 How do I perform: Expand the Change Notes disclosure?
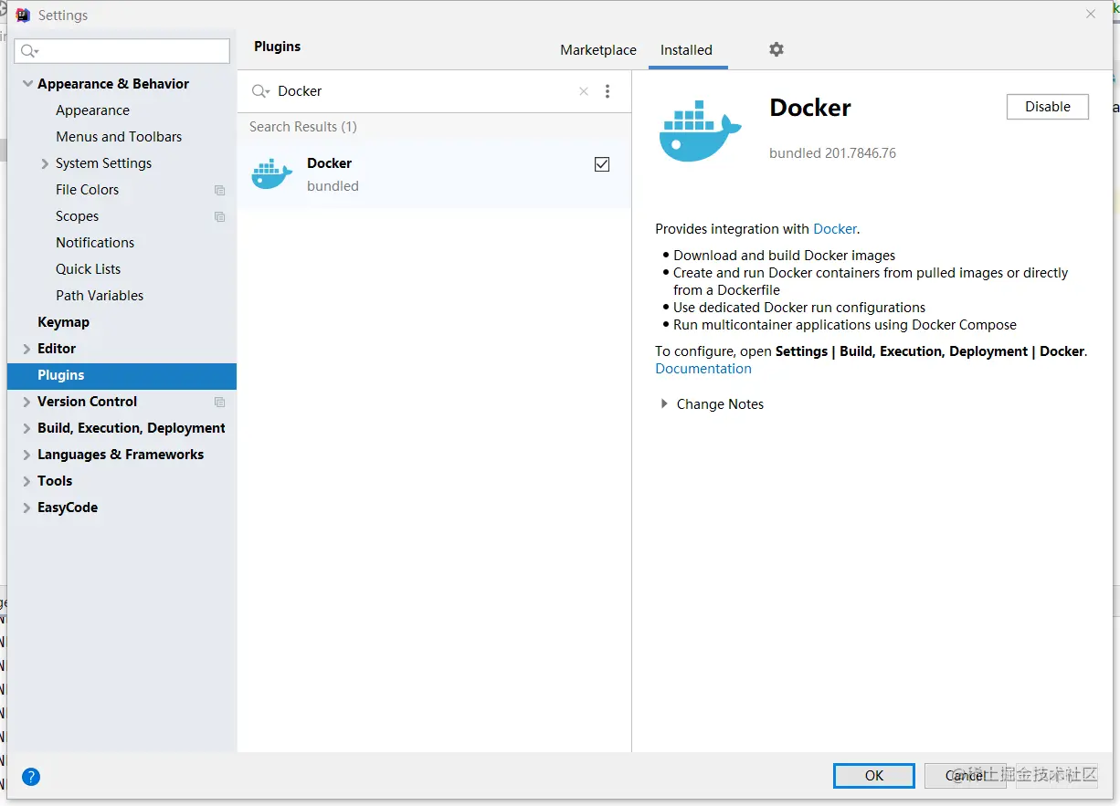click(664, 403)
